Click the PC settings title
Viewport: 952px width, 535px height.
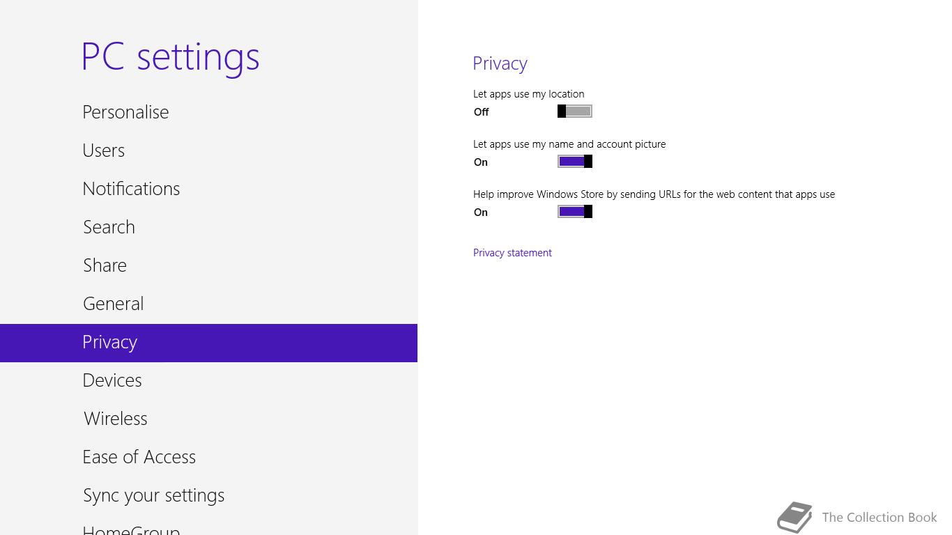tap(171, 57)
